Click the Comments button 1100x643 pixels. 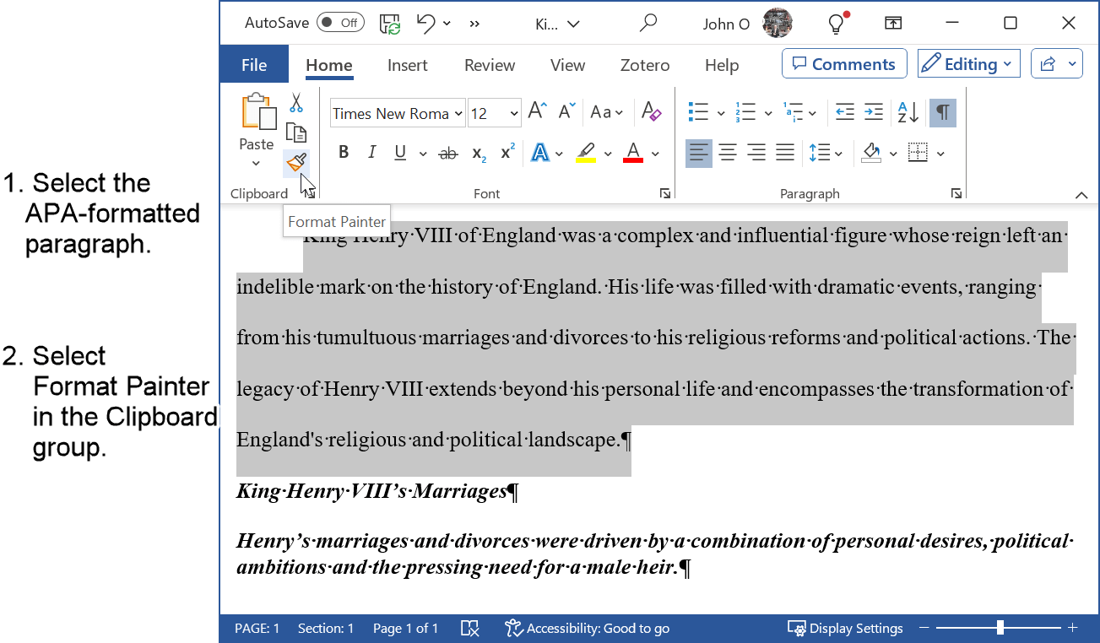point(844,64)
